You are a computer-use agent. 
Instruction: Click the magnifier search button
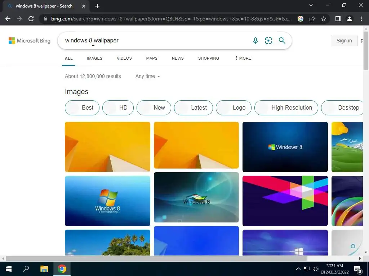click(282, 41)
